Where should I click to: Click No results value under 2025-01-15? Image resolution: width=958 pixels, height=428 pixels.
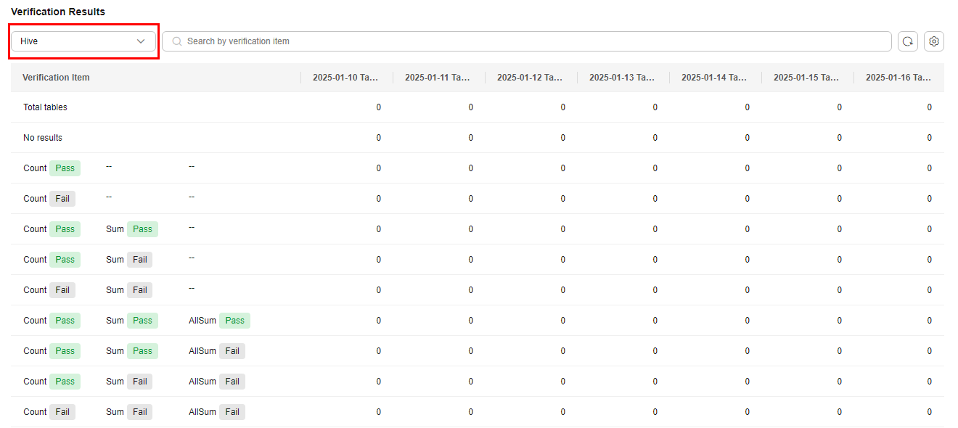point(839,138)
